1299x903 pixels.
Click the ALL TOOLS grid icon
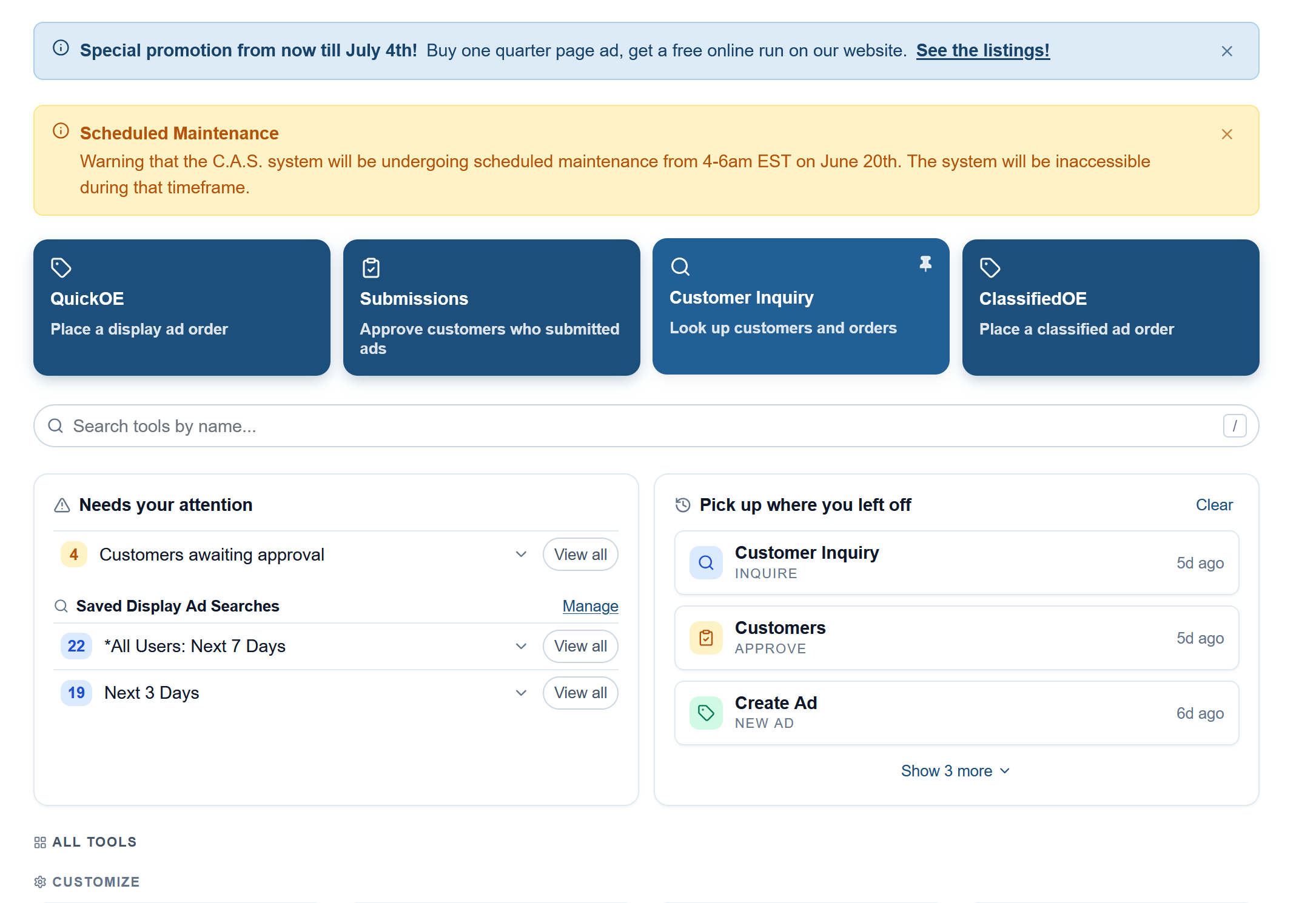pos(40,842)
